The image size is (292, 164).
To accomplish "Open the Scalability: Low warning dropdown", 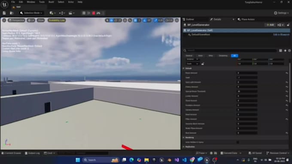I will [x=57, y=20].
